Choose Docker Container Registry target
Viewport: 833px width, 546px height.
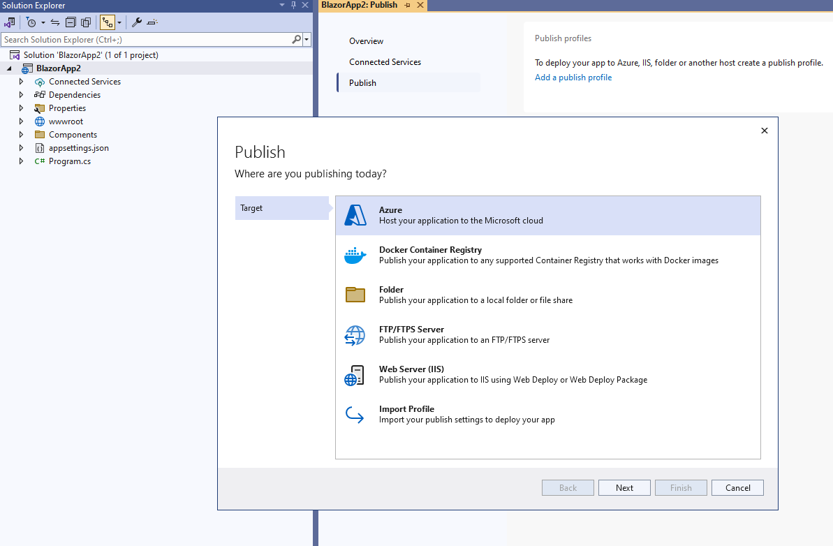(x=547, y=256)
